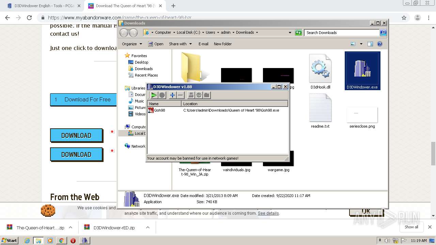Add a program with the blue plus icon
This screenshot has width=436, height=245.
[x=172, y=95]
